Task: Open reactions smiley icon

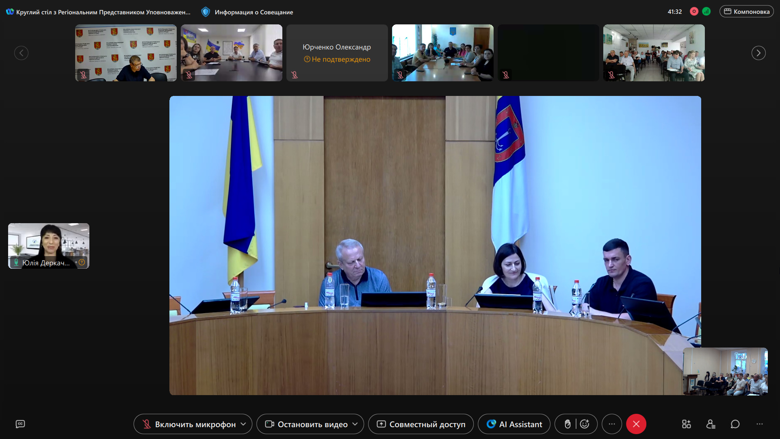Action: click(585, 424)
